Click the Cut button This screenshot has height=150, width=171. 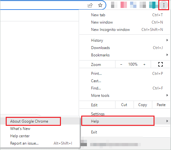[x=124, y=105]
